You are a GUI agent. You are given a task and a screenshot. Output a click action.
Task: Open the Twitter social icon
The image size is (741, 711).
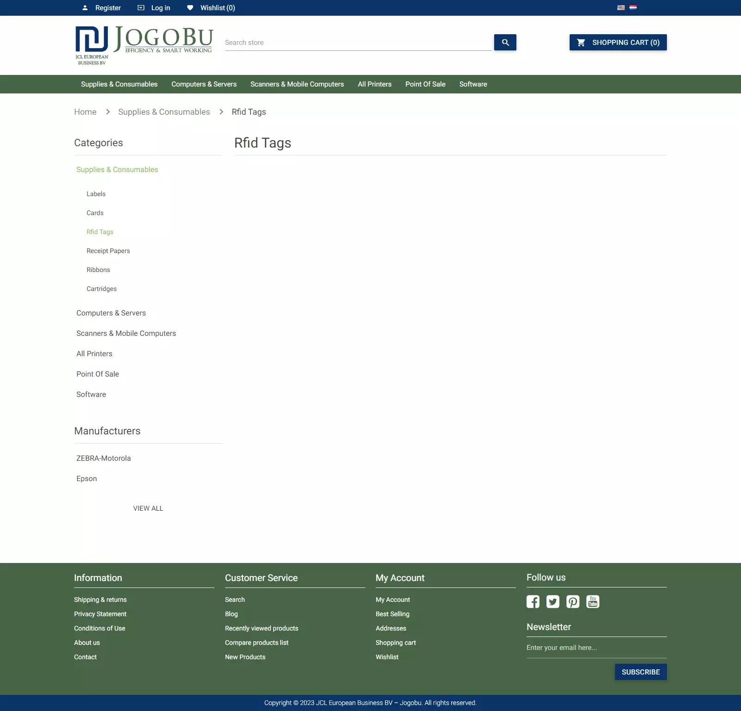coord(553,601)
